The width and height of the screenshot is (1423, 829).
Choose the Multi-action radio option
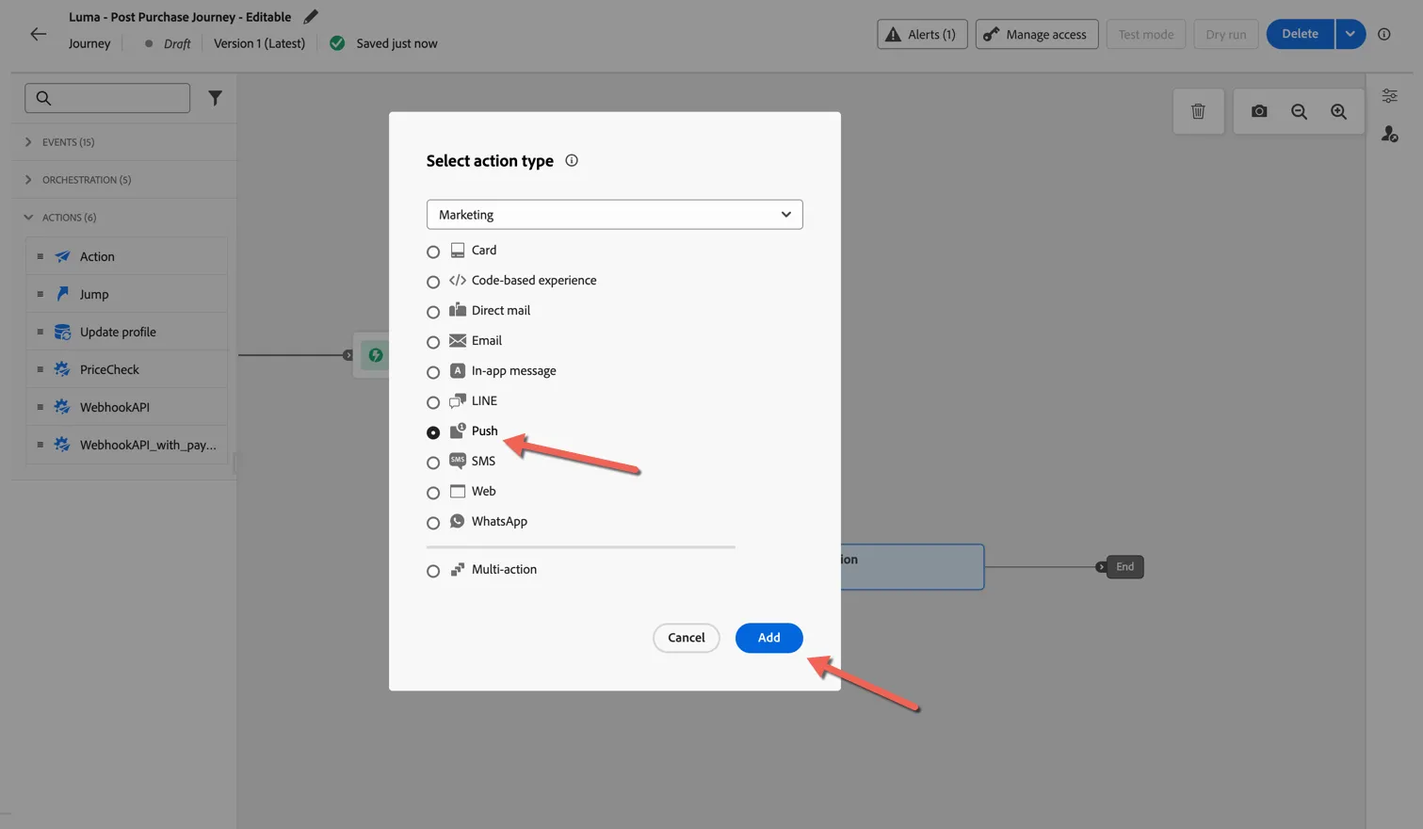tap(433, 571)
